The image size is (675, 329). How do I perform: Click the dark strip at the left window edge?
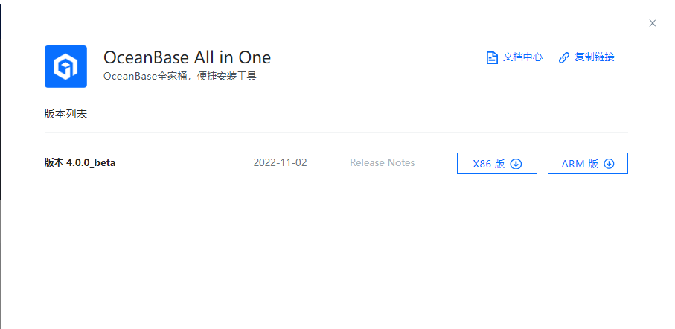(1, 97)
